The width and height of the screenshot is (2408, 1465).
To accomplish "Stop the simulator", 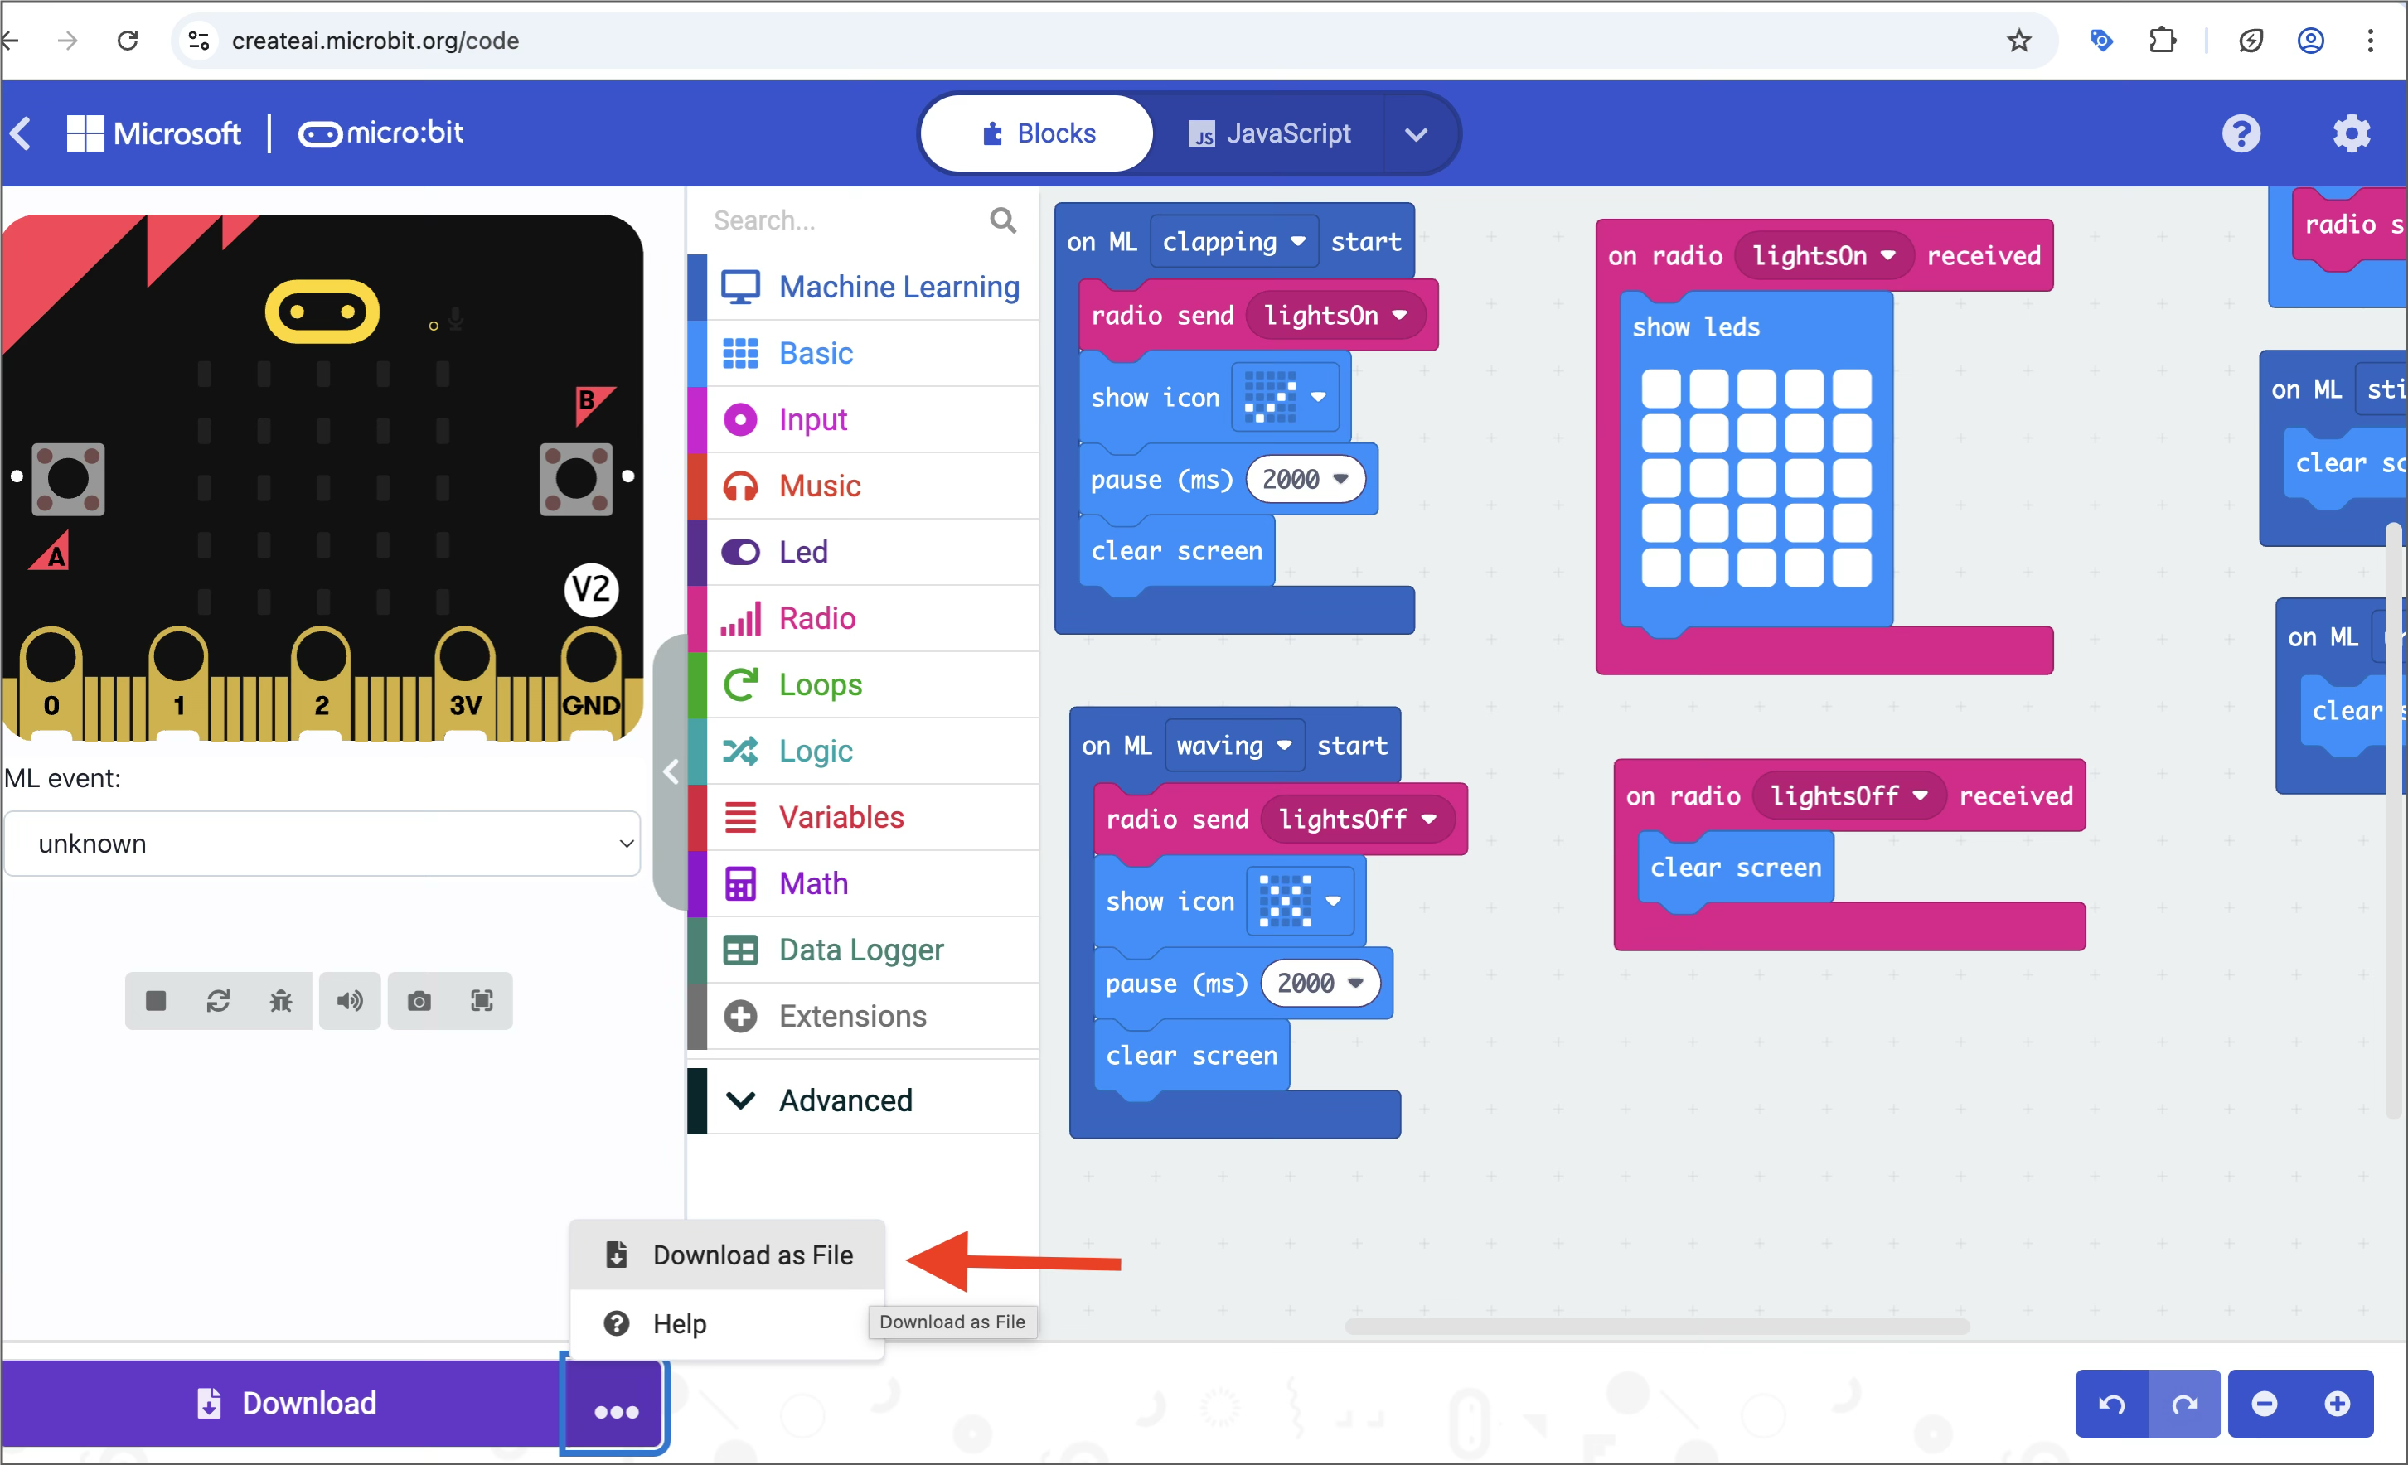I will coord(155,1000).
